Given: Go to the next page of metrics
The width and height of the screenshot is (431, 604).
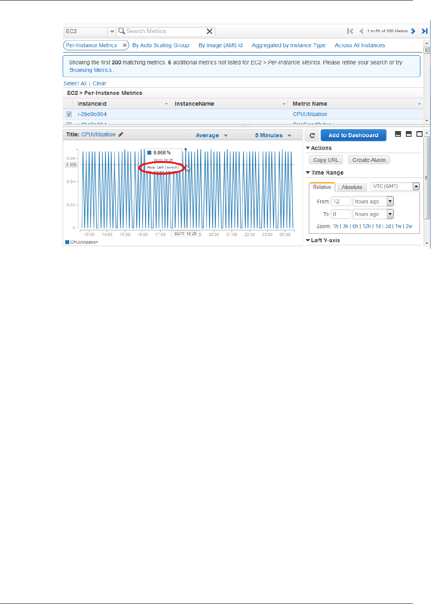Looking at the screenshot, I should 413,31.
